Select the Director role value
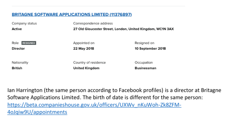Image resolution: width=237 pixels, height=138 pixels. coord(18,48)
